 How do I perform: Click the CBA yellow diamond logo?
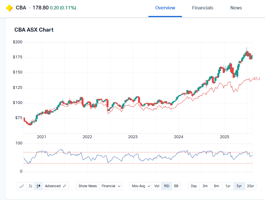coord(9,8)
